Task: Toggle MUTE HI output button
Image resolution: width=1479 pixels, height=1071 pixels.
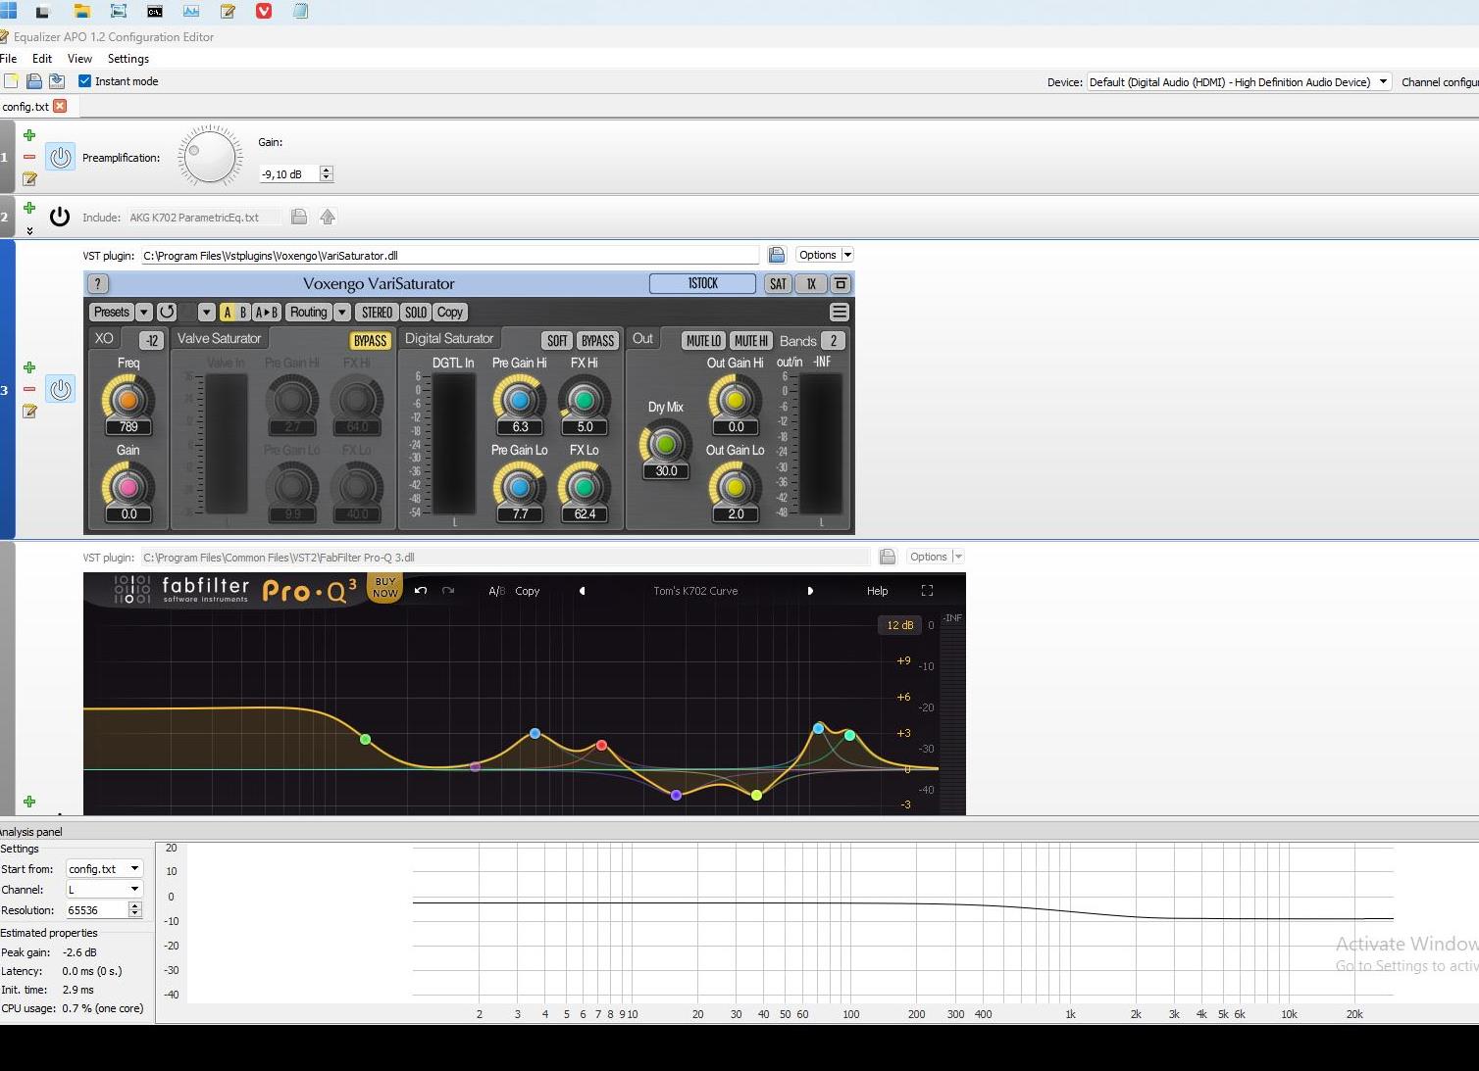Action: [751, 340]
